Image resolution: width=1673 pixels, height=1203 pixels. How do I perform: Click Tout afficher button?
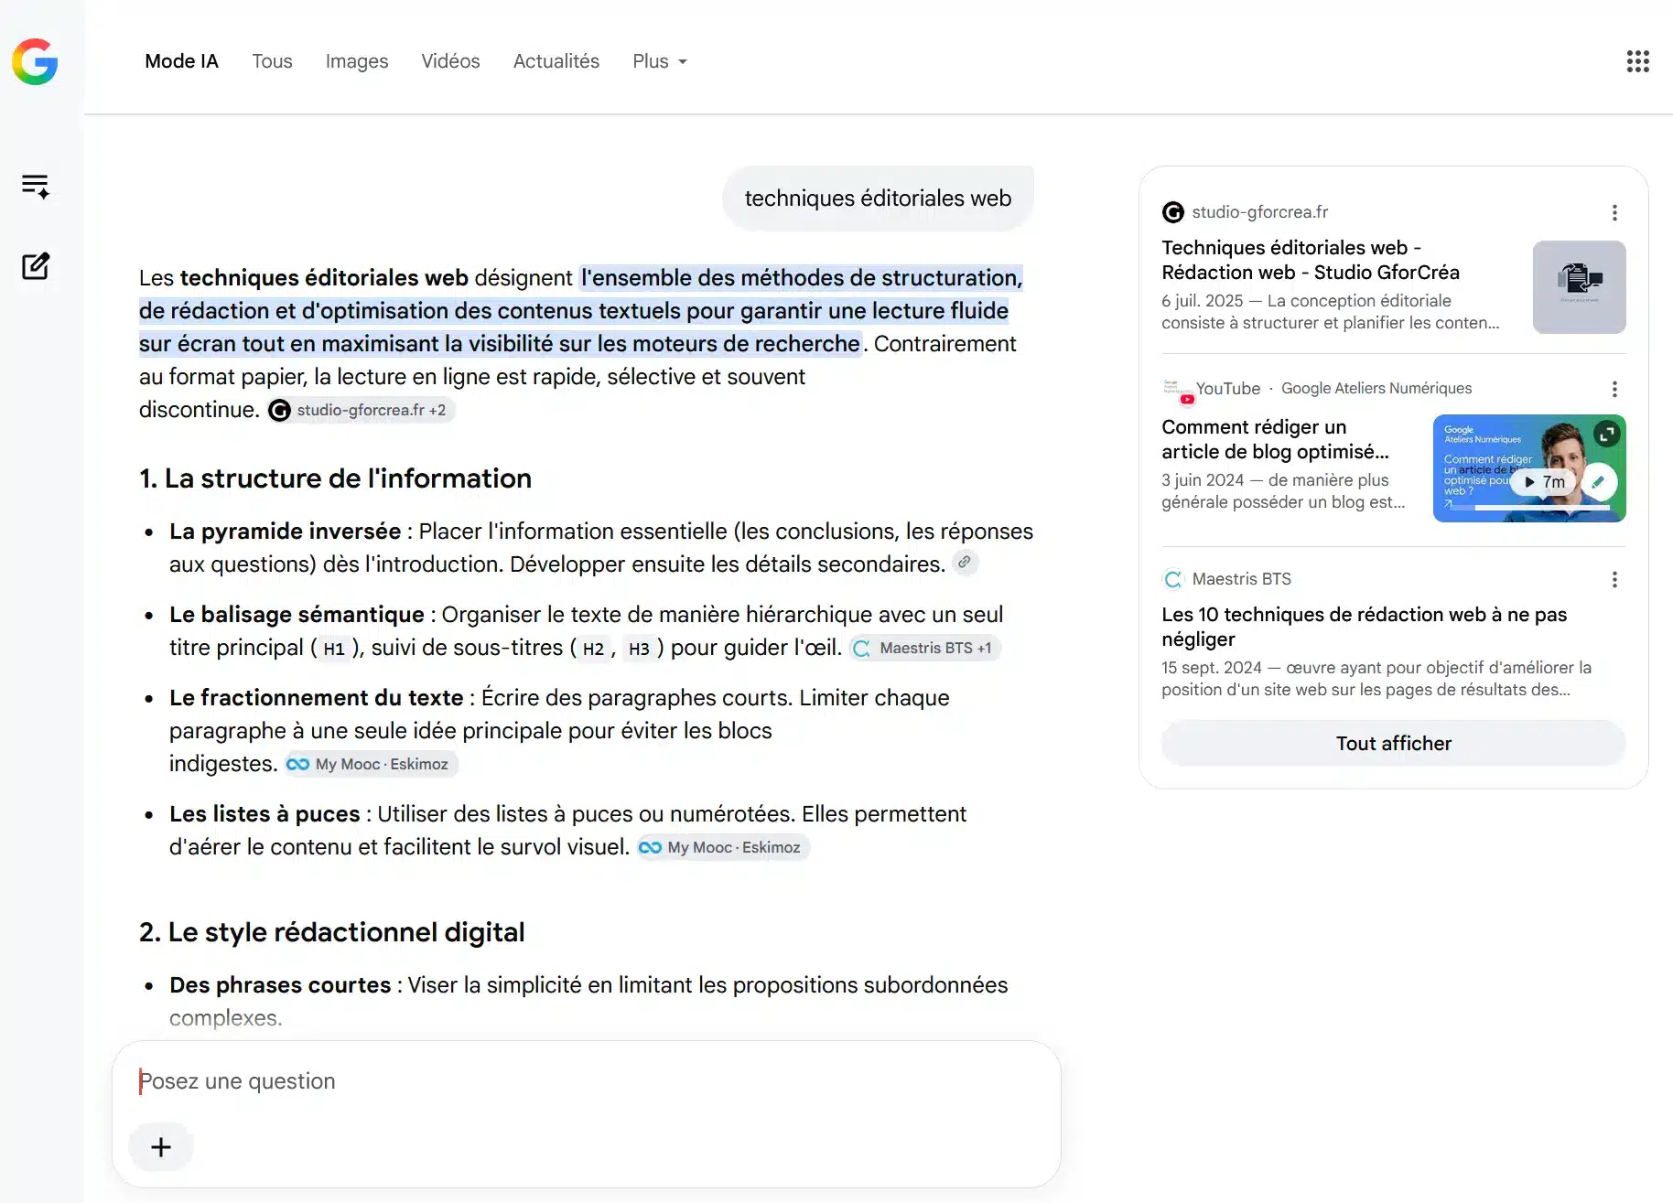click(1393, 743)
